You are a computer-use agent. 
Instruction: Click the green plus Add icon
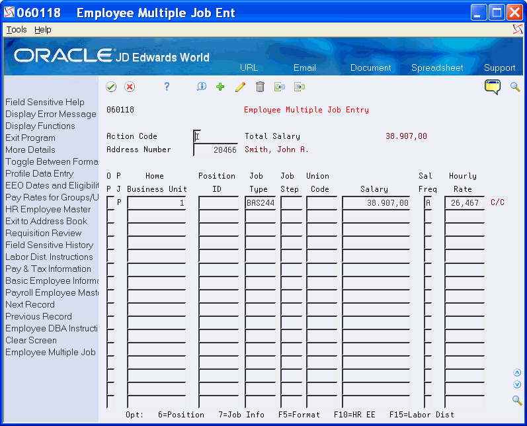point(220,87)
